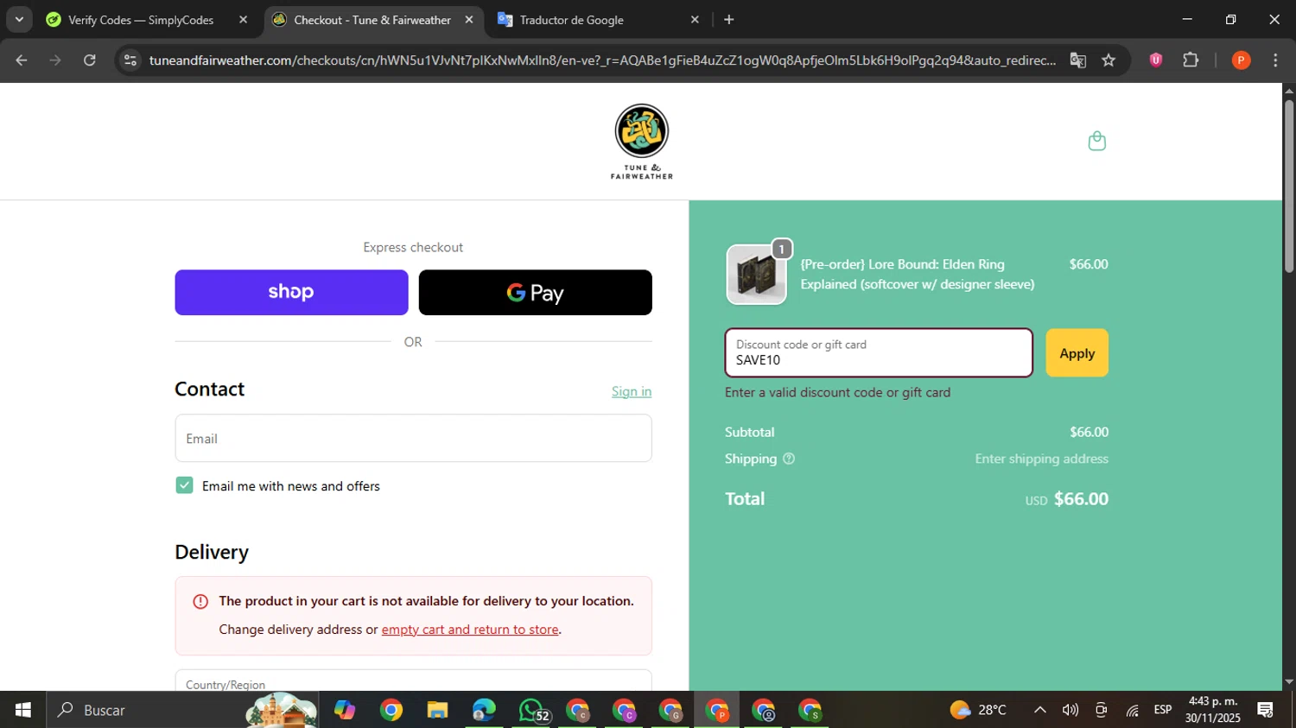Open the notification center icon
Viewport: 1296px width, 728px height.
click(1266, 710)
